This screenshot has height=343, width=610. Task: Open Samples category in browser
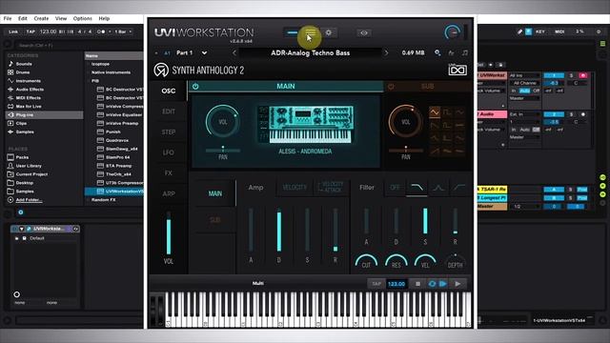coord(25,132)
